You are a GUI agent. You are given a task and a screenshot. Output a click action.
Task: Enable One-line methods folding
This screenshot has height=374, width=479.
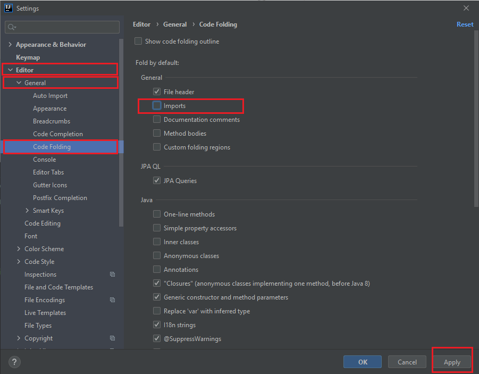click(156, 214)
